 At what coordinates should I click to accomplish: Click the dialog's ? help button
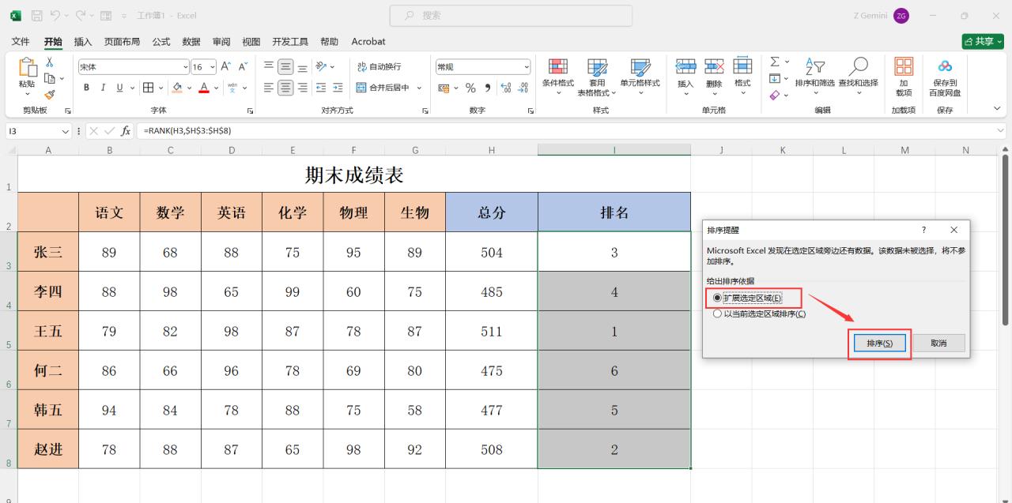coord(923,230)
